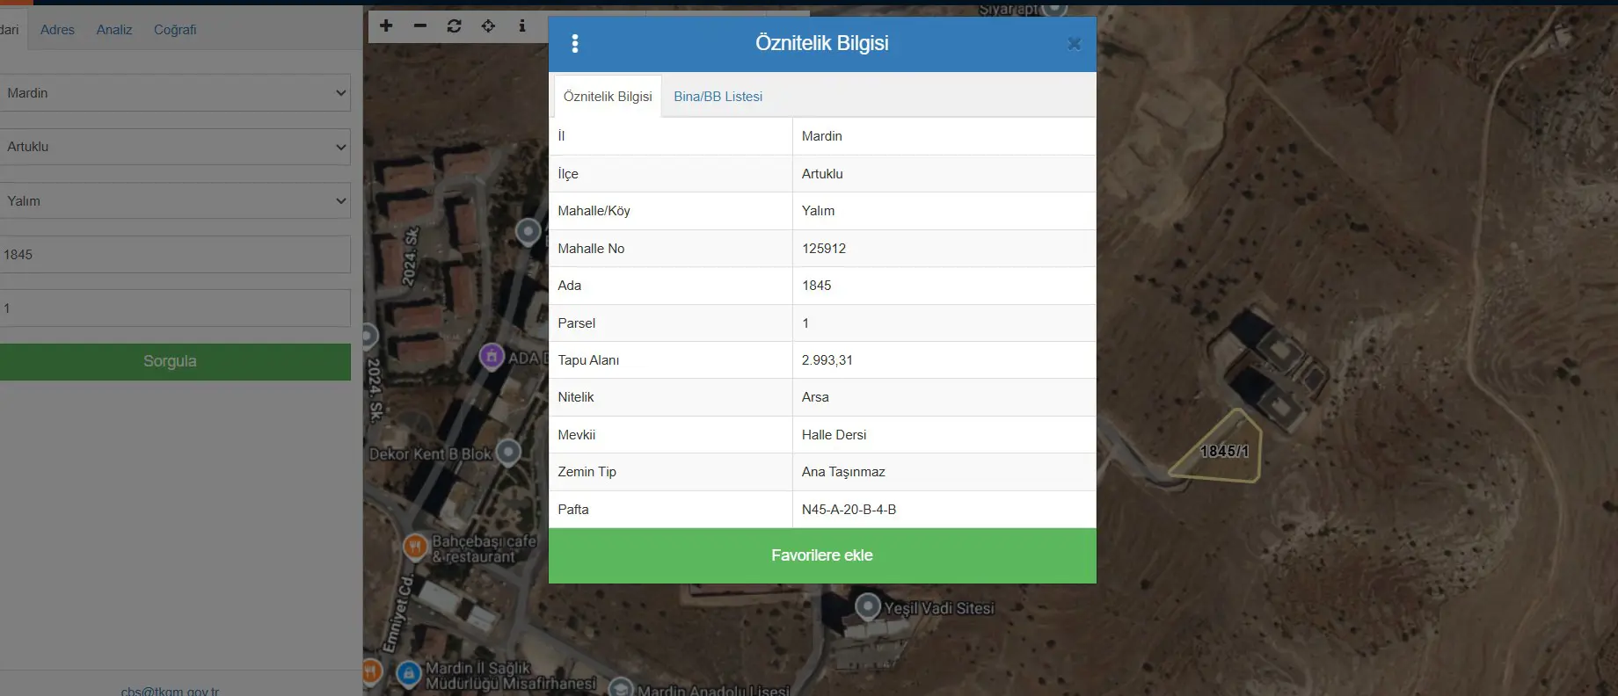
Task: Select the info query tool icon
Action: [522, 26]
